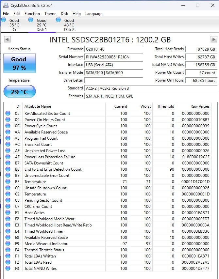Viewport: 219px width, 279px height.
Task: Click the CrystalDiskInfo title bar app icon
Action: pos(6,5)
